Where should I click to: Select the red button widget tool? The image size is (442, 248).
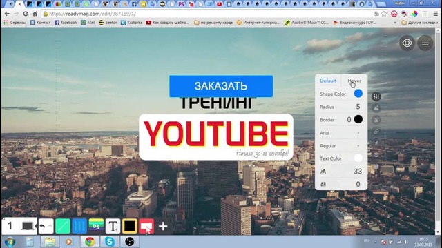[x=146, y=226]
